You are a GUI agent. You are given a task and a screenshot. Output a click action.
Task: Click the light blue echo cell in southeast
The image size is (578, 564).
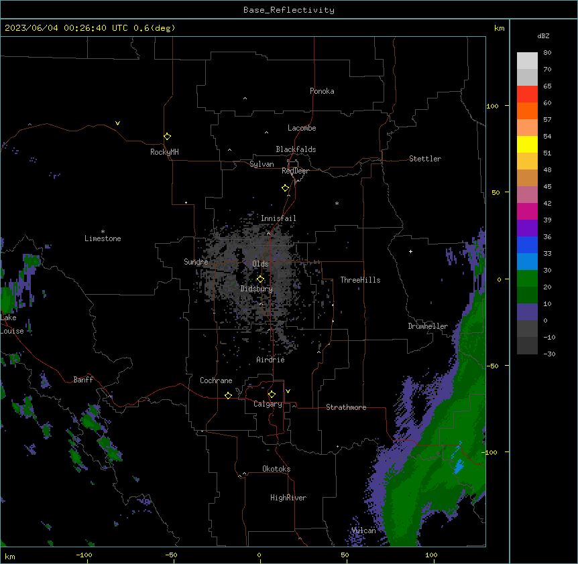pos(459,466)
